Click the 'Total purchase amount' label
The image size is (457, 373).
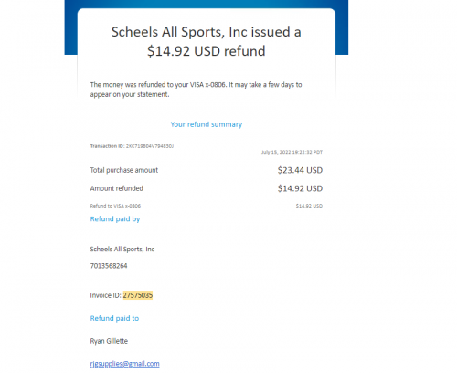(124, 170)
